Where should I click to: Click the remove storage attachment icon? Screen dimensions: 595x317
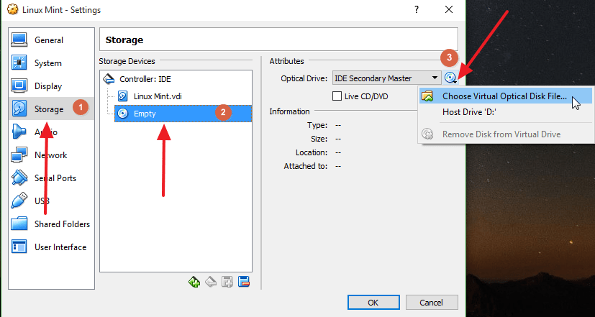point(244,282)
